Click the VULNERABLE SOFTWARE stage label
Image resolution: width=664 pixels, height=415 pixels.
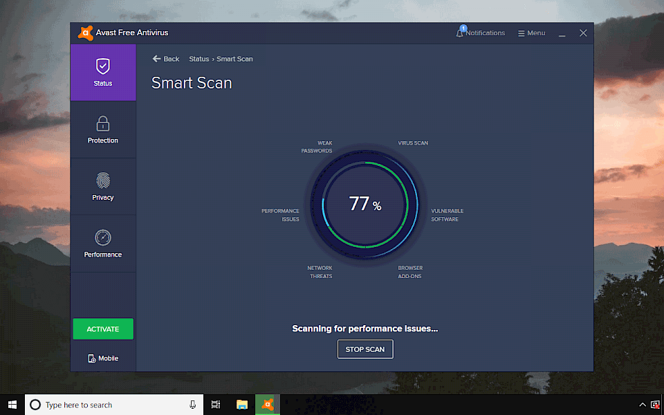[x=448, y=215]
